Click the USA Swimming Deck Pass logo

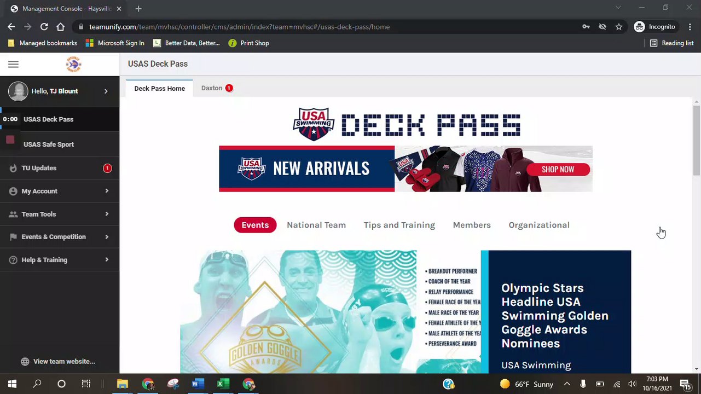(x=406, y=124)
